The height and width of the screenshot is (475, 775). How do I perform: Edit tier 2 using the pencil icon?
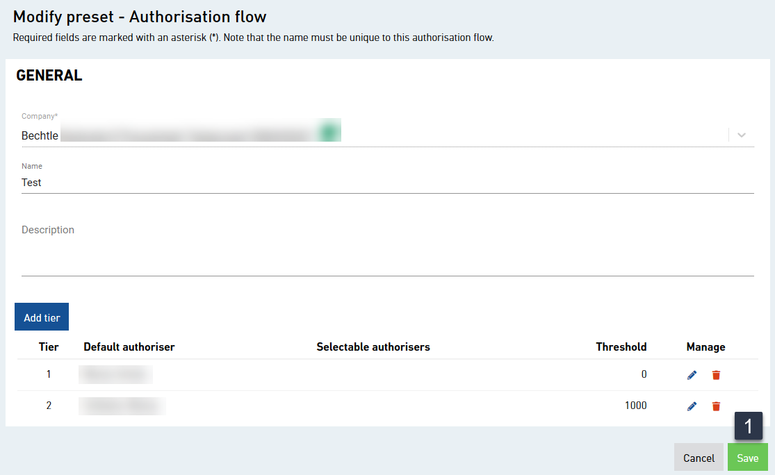click(x=692, y=406)
